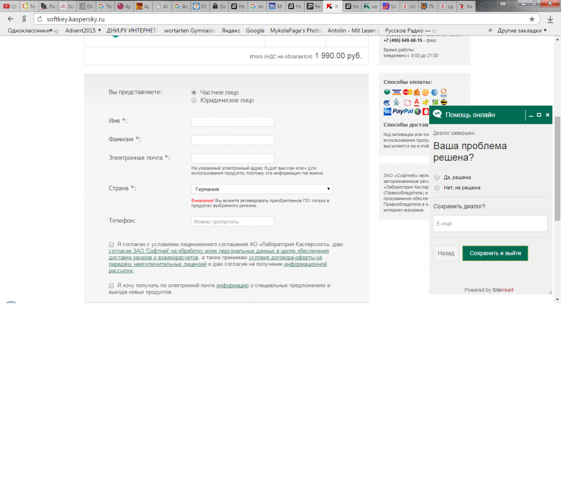The height and width of the screenshot is (484, 561).
Task: Click the reload page icon
Action: click(x=40, y=19)
